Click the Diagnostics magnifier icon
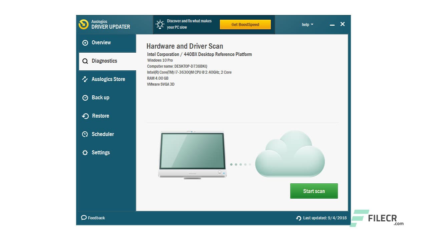 click(x=85, y=61)
